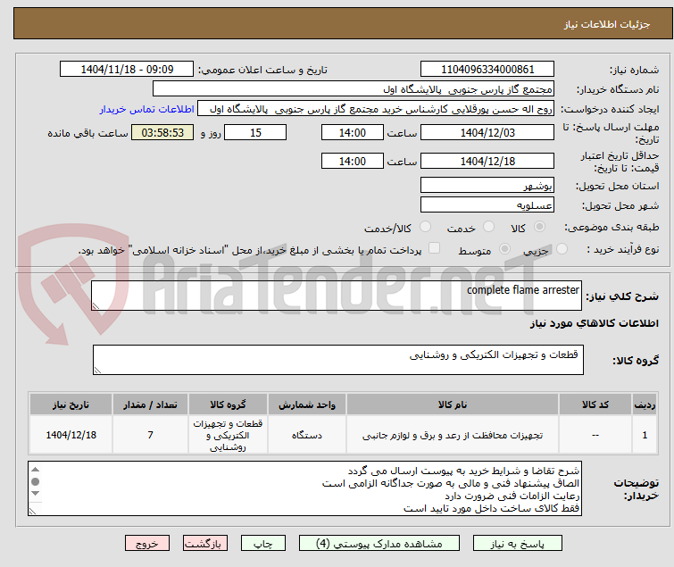This screenshot has width=674, height=567.
Task: Click the announcement date field 1404/11/18 - 09:09
Action: coord(127,70)
